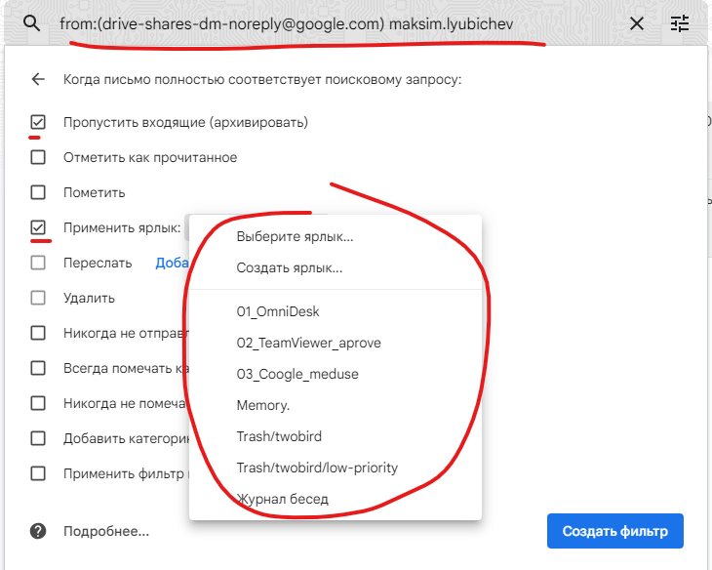
Task: Check the 'Удалить' checkbox
Action: tap(38, 298)
